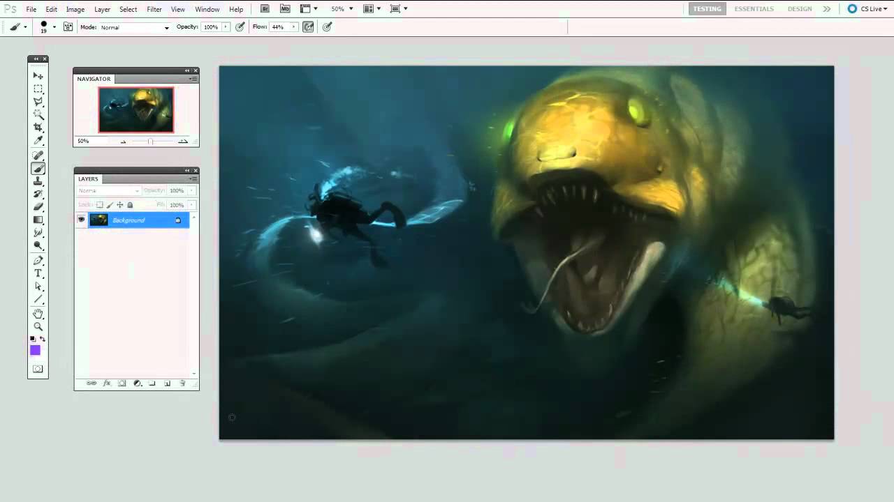Add a layer mask
The image size is (894, 502).
pyautogui.click(x=122, y=383)
